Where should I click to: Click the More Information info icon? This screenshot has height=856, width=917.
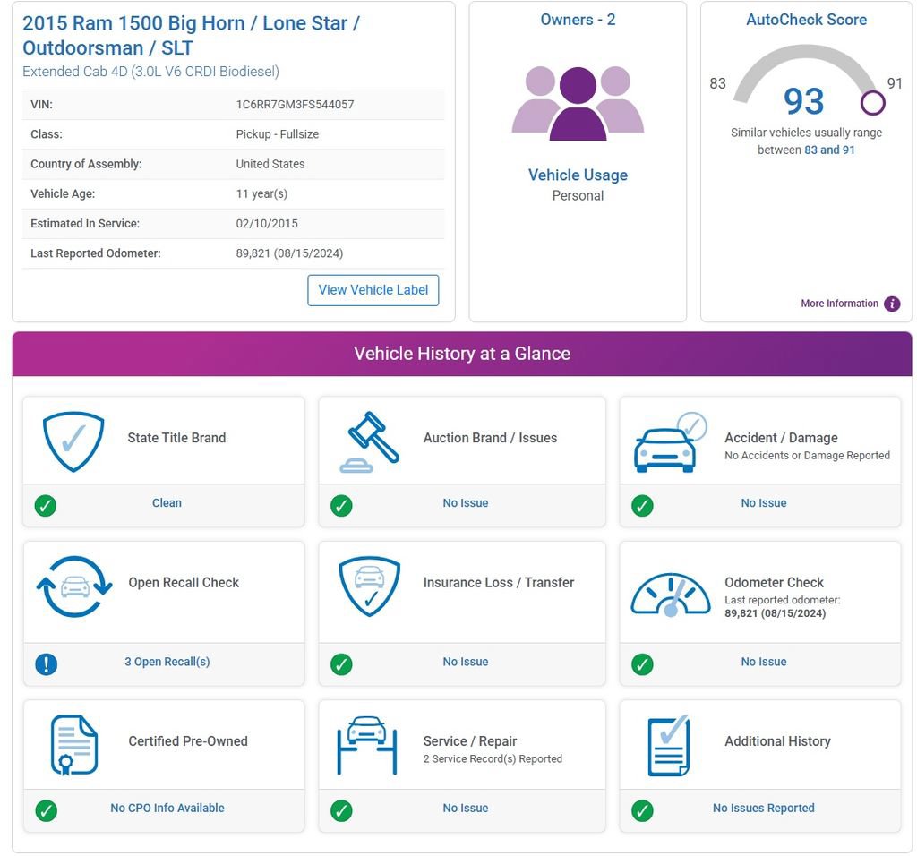(892, 304)
